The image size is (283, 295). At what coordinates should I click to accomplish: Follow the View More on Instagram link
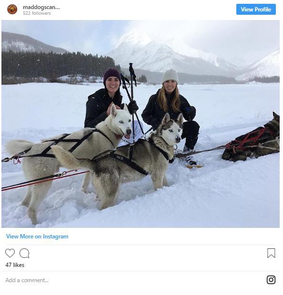pyautogui.click(x=37, y=236)
